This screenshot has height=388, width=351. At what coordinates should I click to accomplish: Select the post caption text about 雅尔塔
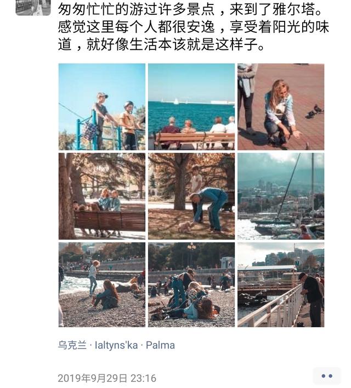pyautogui.click(x=194, y=26)
